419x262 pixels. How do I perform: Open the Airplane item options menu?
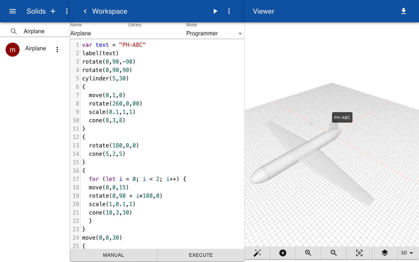click(x=57, y=50)
